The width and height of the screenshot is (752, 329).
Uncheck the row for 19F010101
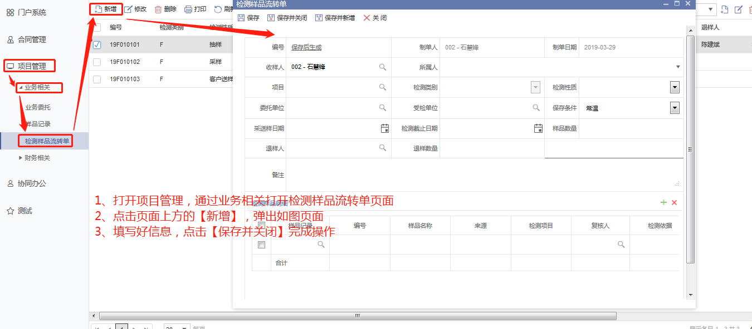(x=96, y=44)
